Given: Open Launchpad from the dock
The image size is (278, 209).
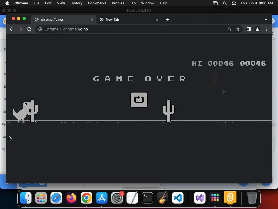Looking at the screenshot, I should click(41, 198).
